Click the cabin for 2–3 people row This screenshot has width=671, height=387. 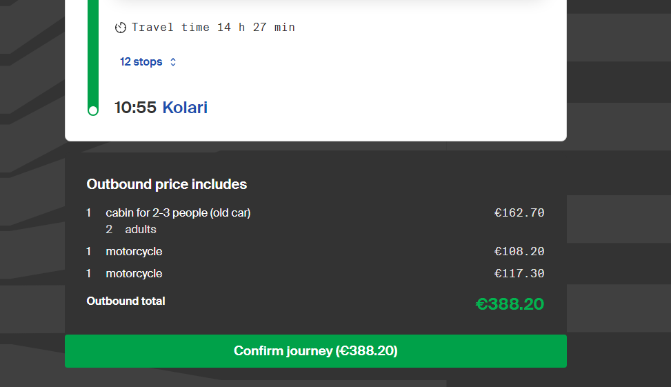pyautogui.click(x=178, y=213)
